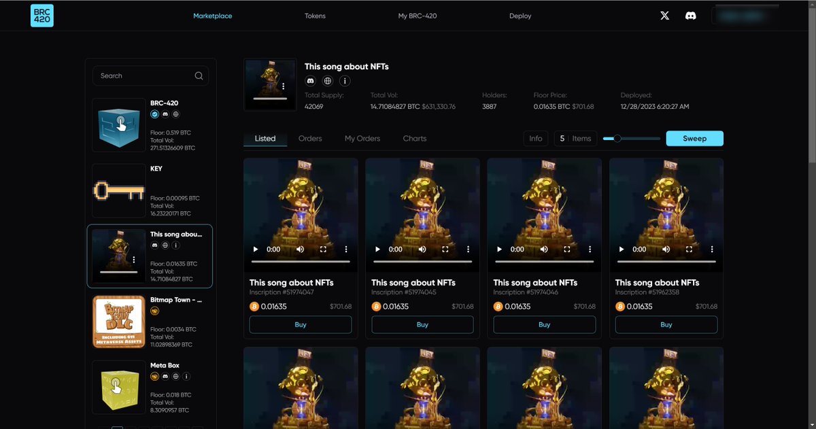
Task: Open the X (Twitter) icon in header
Action: (665, 16)
